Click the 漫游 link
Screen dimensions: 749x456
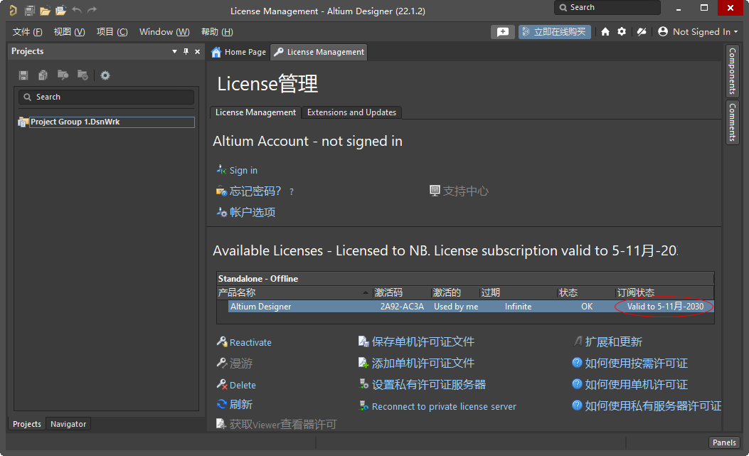pos(240,364)
